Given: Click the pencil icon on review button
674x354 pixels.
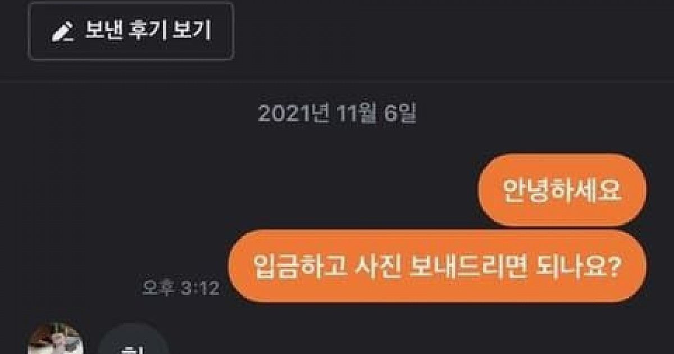Looking at the screenshot, I should (63, 33).
